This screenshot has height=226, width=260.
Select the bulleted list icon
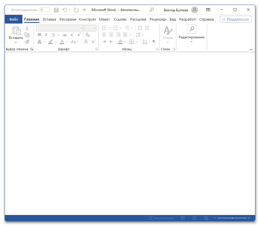click(104, 28)
